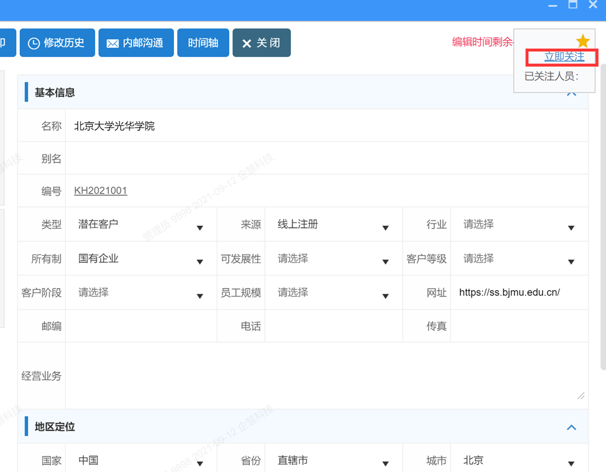Open the 客户等级 dropdown

point(519,258)
